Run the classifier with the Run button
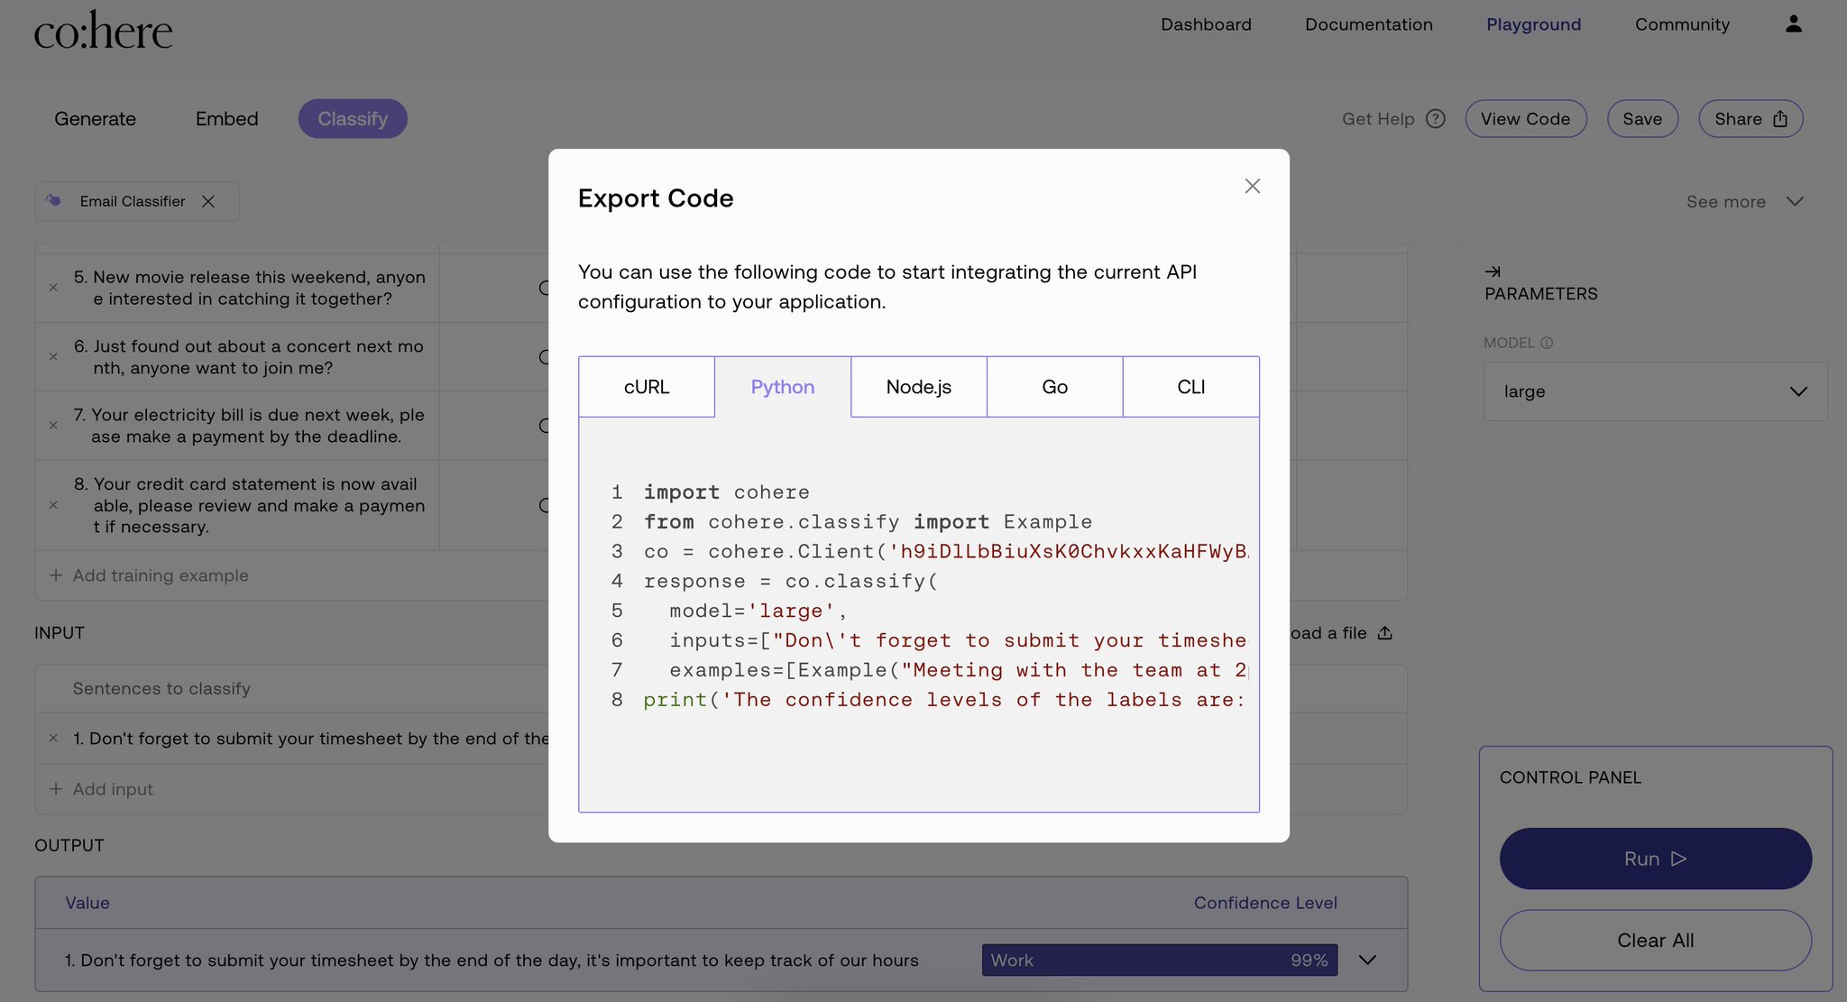This screenshot has width=1847, height=1002. 1655,859
